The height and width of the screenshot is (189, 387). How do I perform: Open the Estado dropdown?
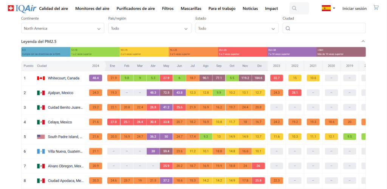(x=237, y=28)
